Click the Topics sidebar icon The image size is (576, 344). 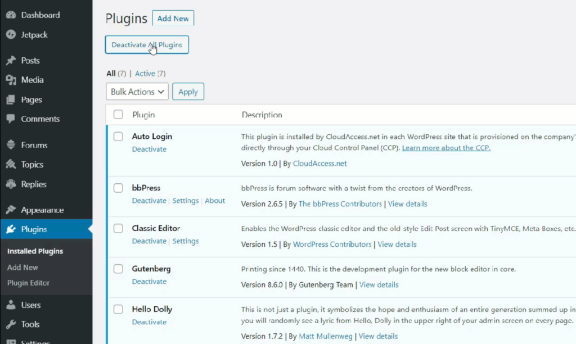[x=11, y=164]
